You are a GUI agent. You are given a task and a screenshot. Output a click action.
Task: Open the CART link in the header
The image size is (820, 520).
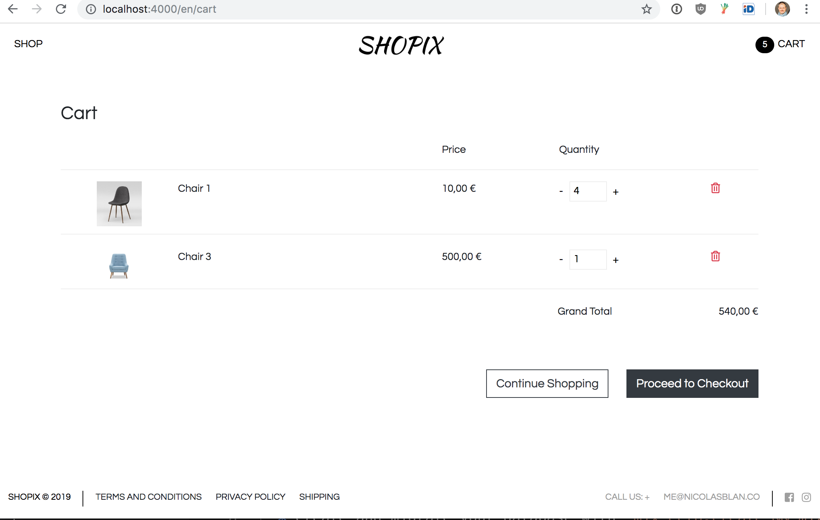791,44
